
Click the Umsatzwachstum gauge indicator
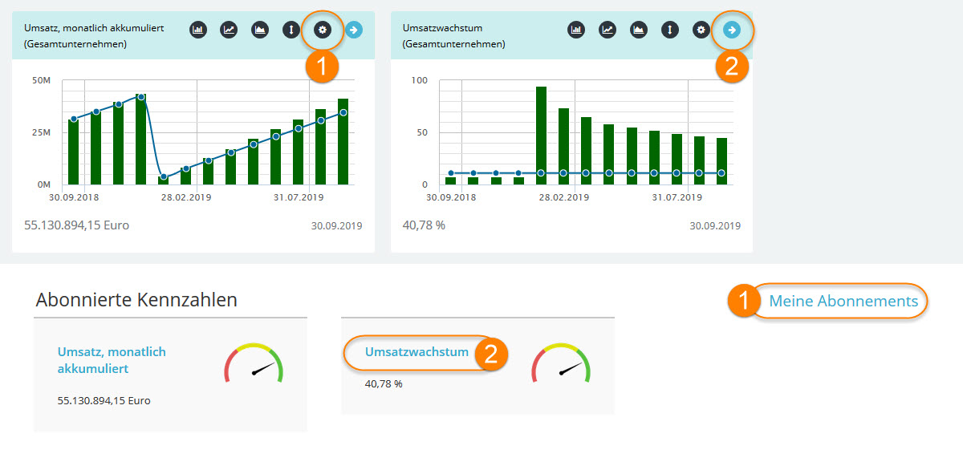click(x=561, y=364)
